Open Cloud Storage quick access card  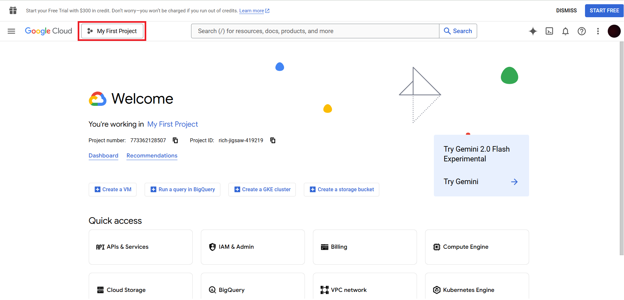coord(141,286)
